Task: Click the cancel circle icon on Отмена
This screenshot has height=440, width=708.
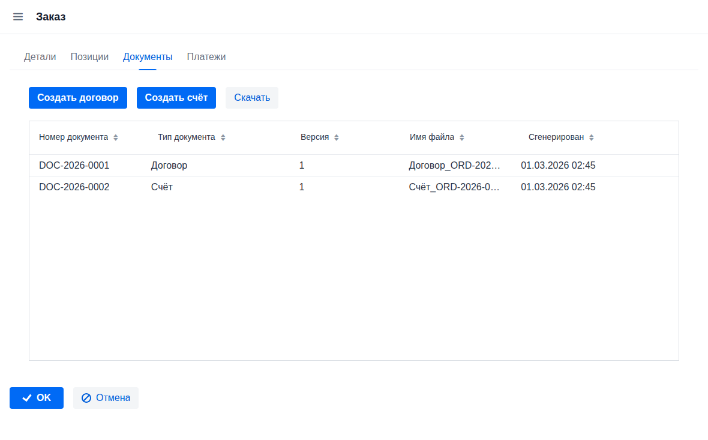Action: [86, 398]
